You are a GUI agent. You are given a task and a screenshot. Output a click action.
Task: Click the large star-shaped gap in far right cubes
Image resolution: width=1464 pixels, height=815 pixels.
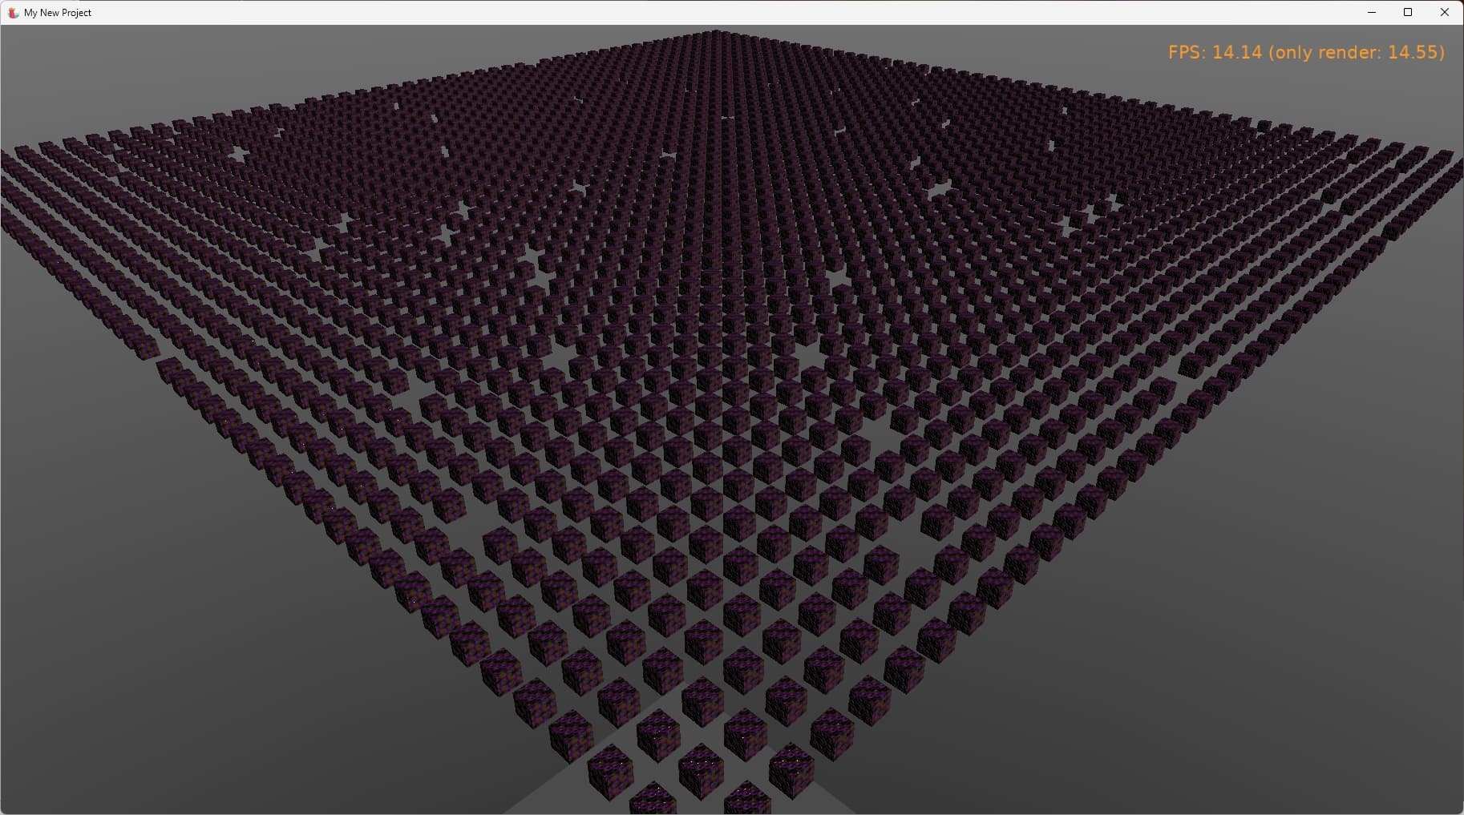point(940,190)
